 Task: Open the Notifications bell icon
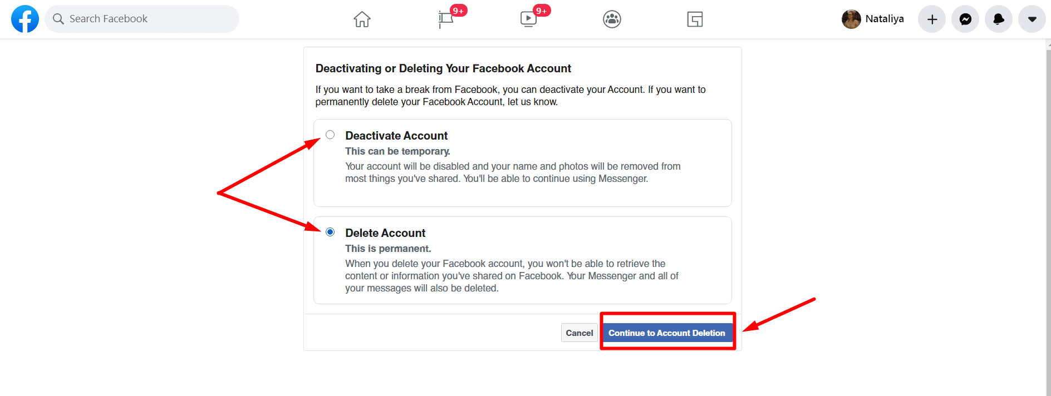click(999, 18)
